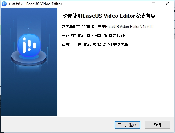175x133 pixels.
Task: Click the welcome heading 欢迎使用EaseUS Video Editor安装向导
Action: click(109, 16)
